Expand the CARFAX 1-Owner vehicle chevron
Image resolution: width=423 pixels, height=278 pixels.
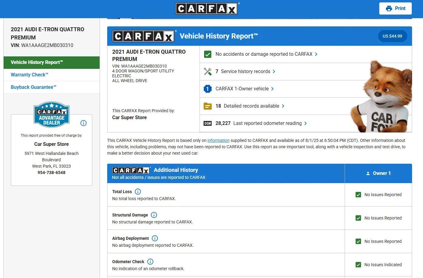coord(273,89)
